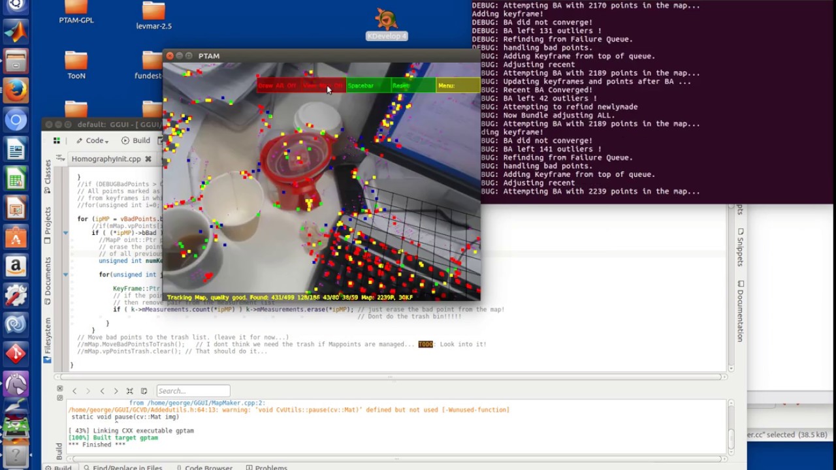The width and height of the screenshot is (836, 470).
Task: Open LibreOffice Impress from the dock
Action: tap(16, 209)
